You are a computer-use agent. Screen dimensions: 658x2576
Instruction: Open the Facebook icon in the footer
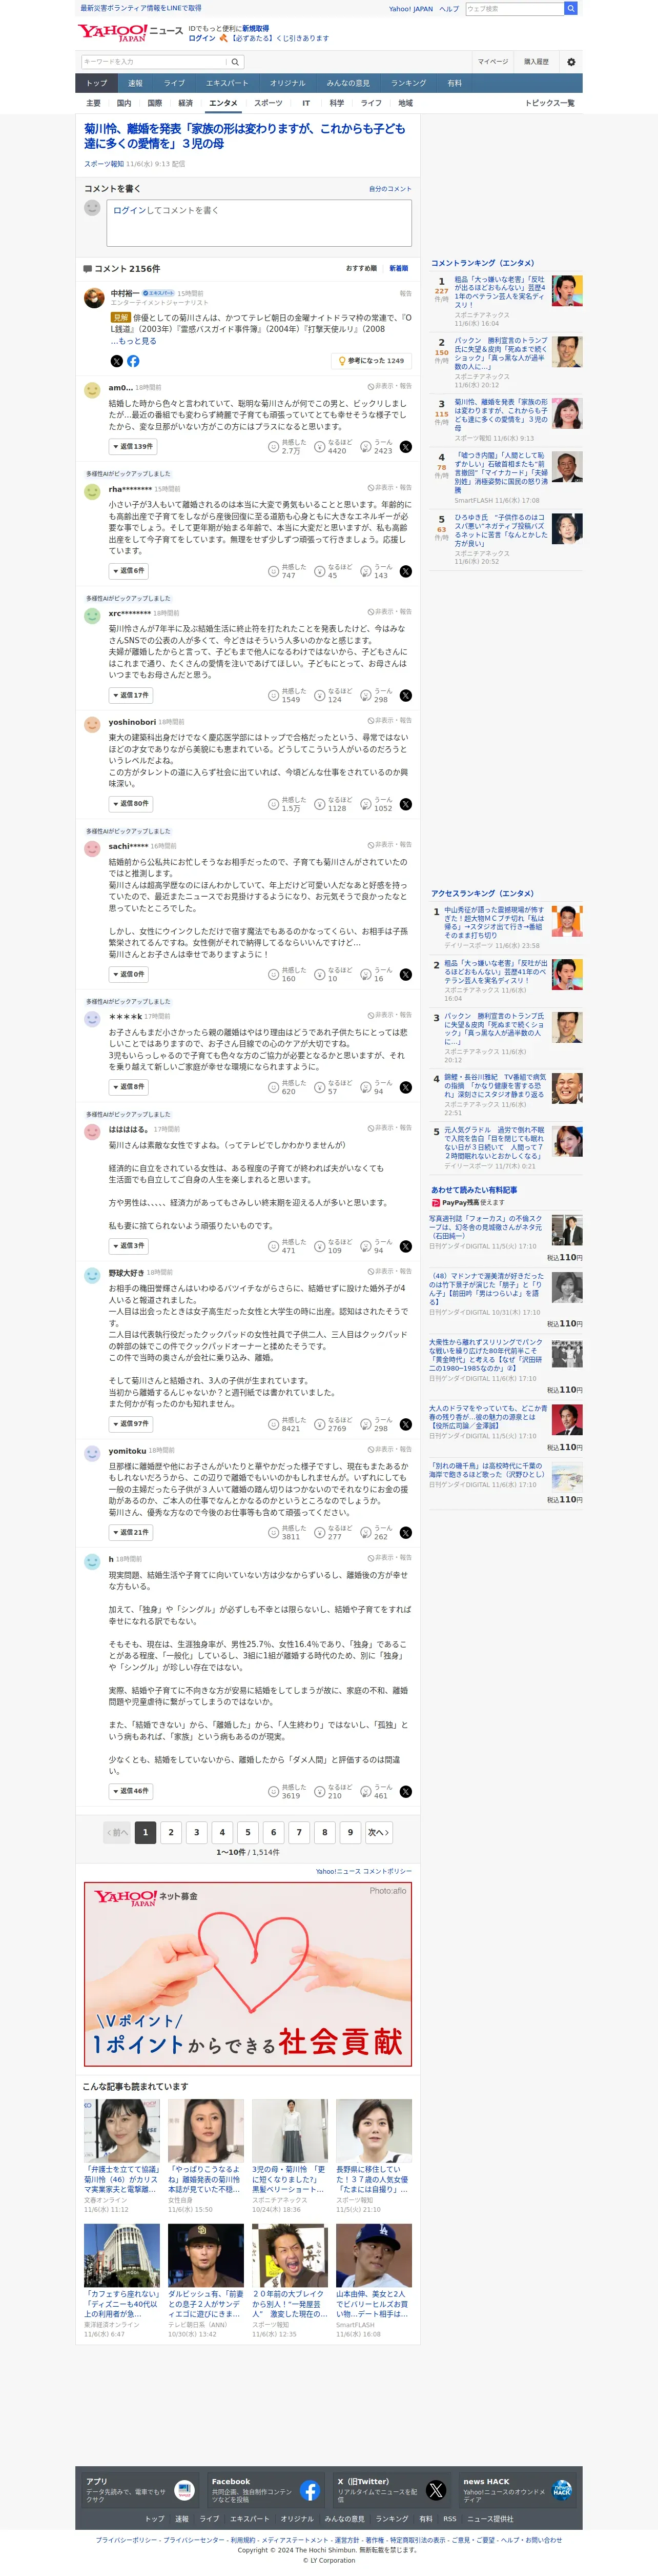[x=310, y=2490]
